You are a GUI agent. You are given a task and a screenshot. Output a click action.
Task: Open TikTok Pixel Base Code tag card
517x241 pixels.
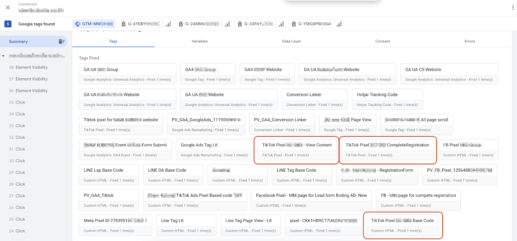coord(402,225)
